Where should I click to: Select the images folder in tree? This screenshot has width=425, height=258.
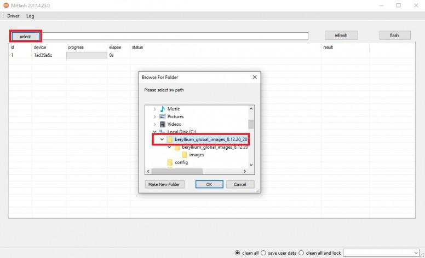click(197, 155)
